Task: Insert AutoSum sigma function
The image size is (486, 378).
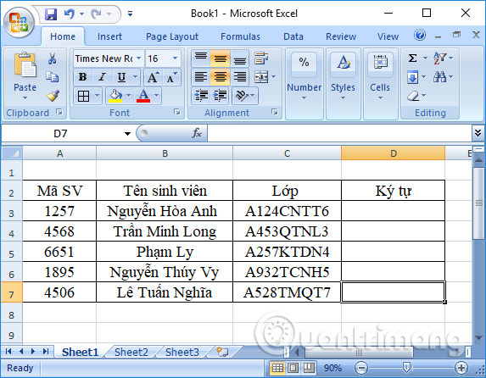Action: pos(412,58)
